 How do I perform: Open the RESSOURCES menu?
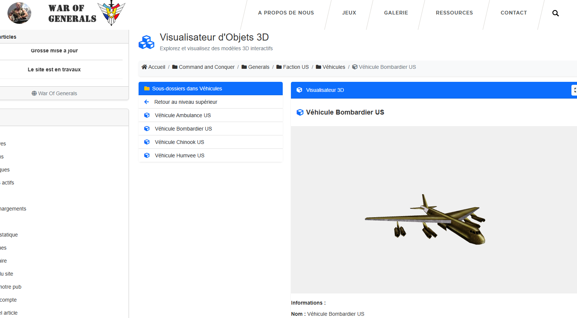[x=454, y=13]
